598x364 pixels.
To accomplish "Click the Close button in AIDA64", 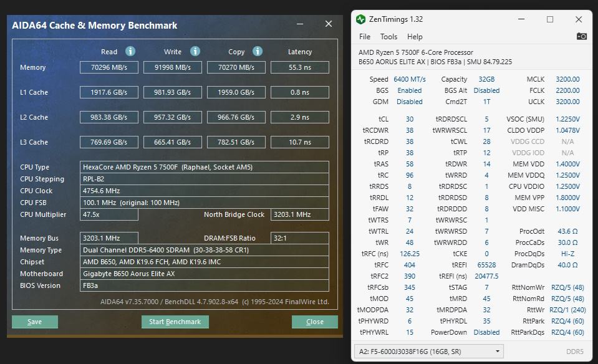I will [x=315, y=322].
